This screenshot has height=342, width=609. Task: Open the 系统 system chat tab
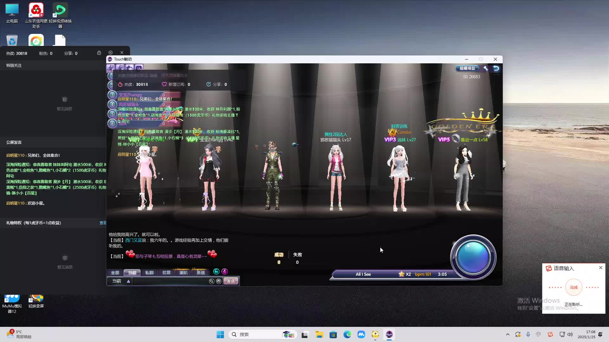[200, 273]
